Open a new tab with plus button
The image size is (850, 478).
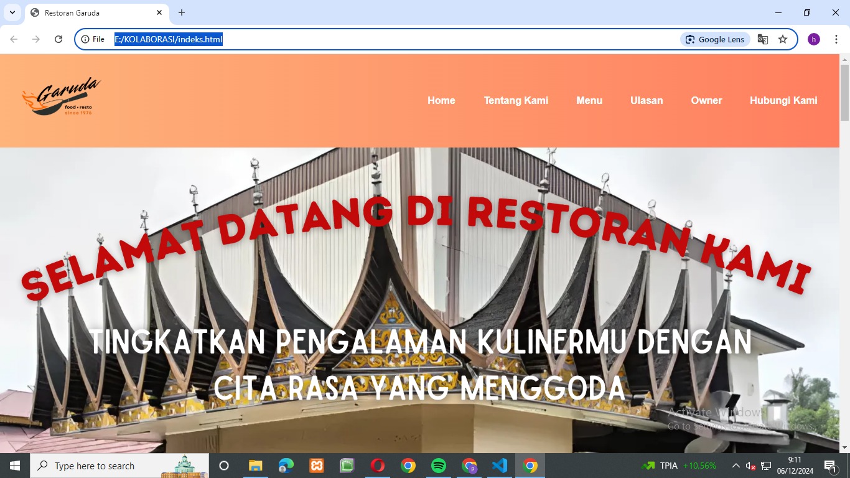coord(182,12)
